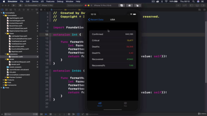Run the project with the Xcode play button
Image resolution: width=207 pixels, height=116 pixels.
tap(14, 5)
